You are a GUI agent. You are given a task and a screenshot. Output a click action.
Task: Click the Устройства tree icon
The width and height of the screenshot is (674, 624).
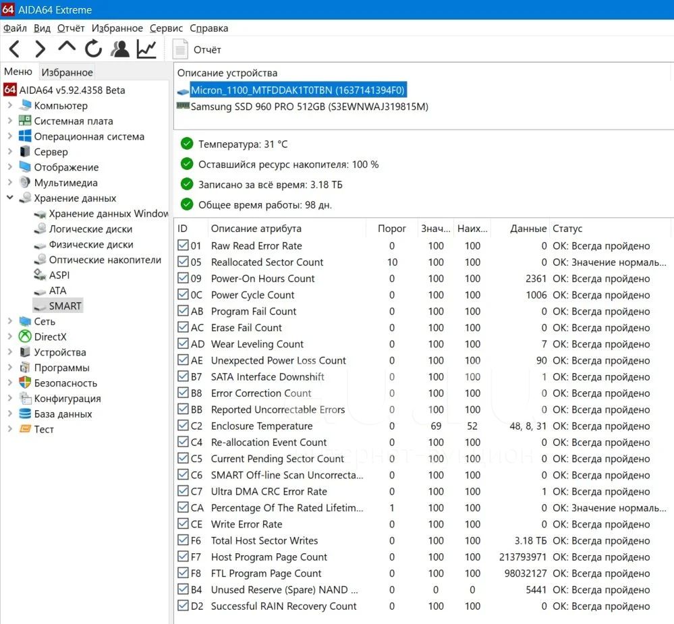coord(25,352)
